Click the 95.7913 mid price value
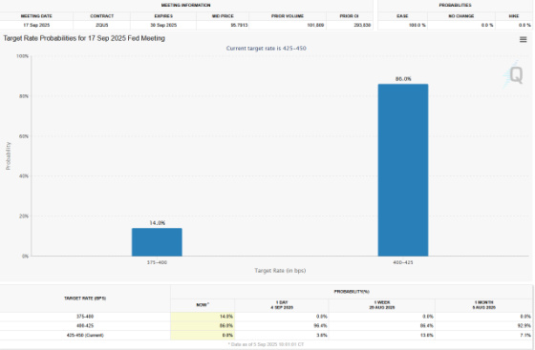This screenshot has width=535, height=350. tap(239, 25)
